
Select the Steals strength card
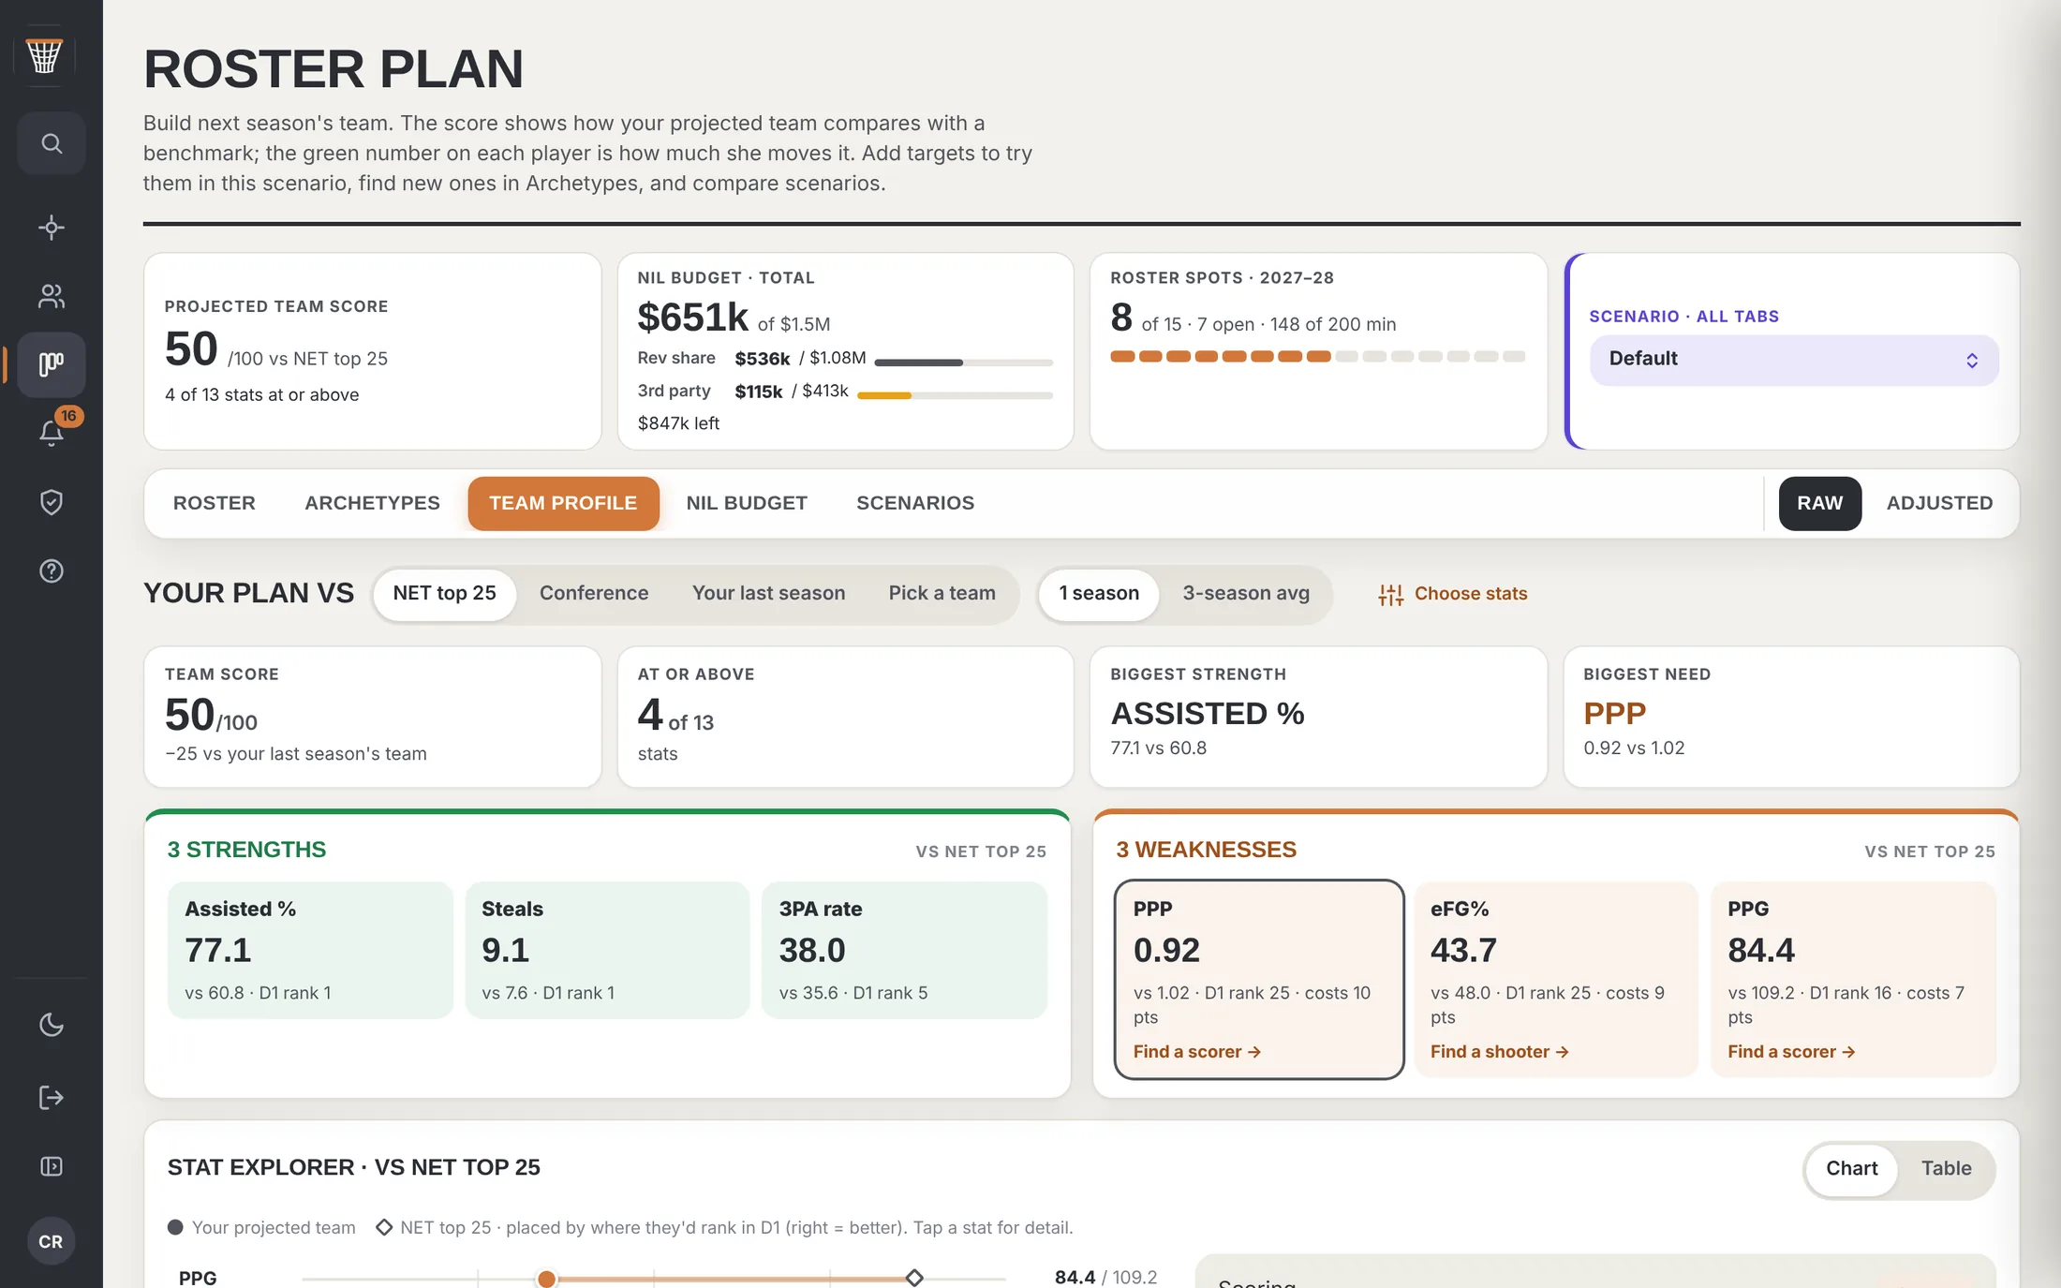607,950
